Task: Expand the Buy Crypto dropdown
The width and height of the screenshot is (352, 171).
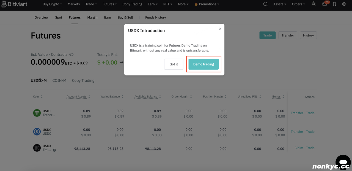Action: [52, 4]
